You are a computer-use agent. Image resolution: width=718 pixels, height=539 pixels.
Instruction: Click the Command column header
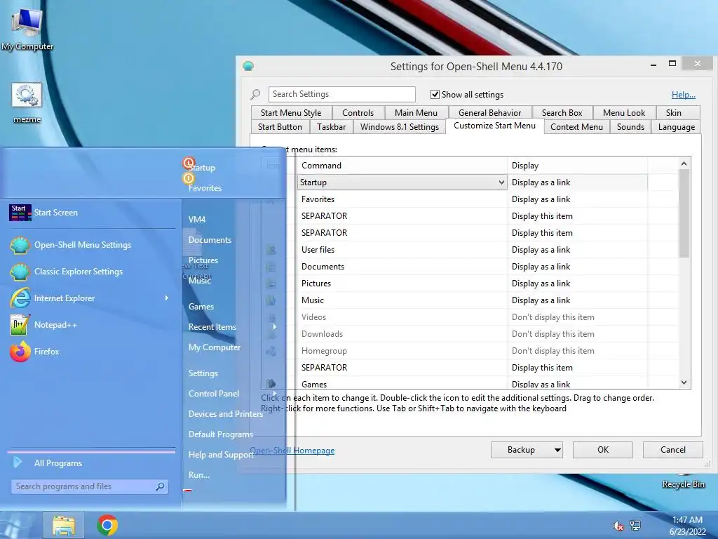pyautogui.click(x=402, y=166)
